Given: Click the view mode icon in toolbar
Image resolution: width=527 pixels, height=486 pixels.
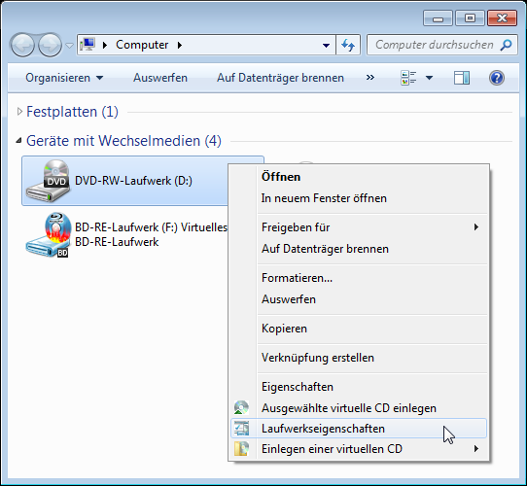Looking at the screenshot, I should point(408,78).
